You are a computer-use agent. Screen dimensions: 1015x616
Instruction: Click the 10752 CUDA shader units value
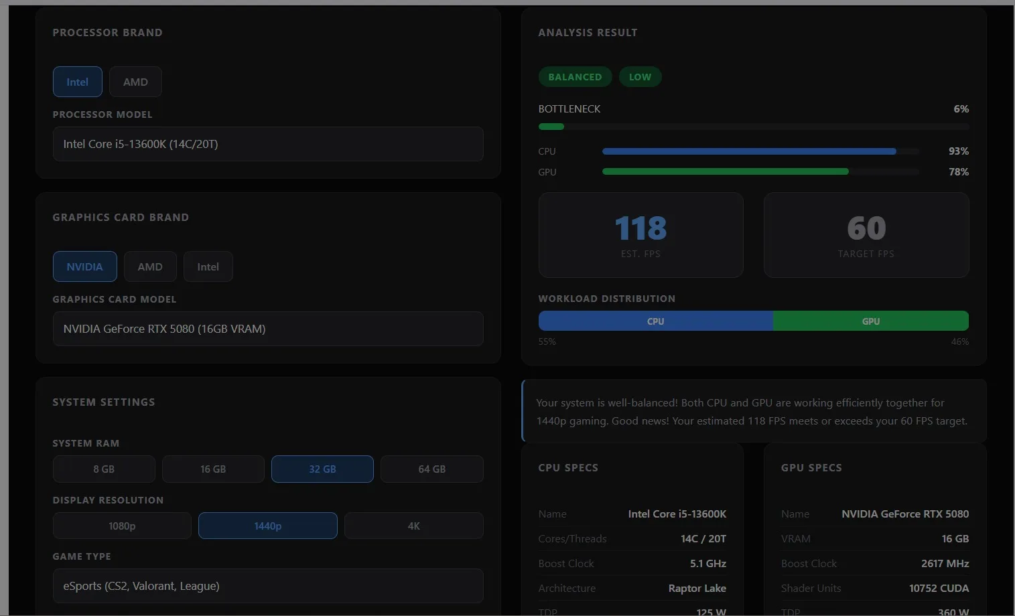[939, 588]
